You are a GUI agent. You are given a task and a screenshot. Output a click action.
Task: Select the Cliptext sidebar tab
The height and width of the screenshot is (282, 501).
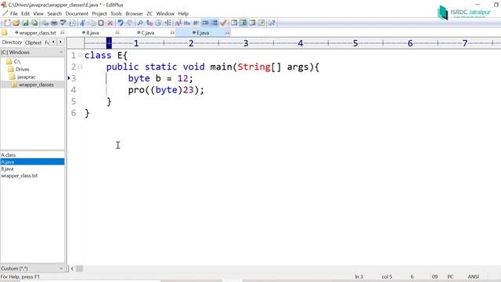[33, 42]
